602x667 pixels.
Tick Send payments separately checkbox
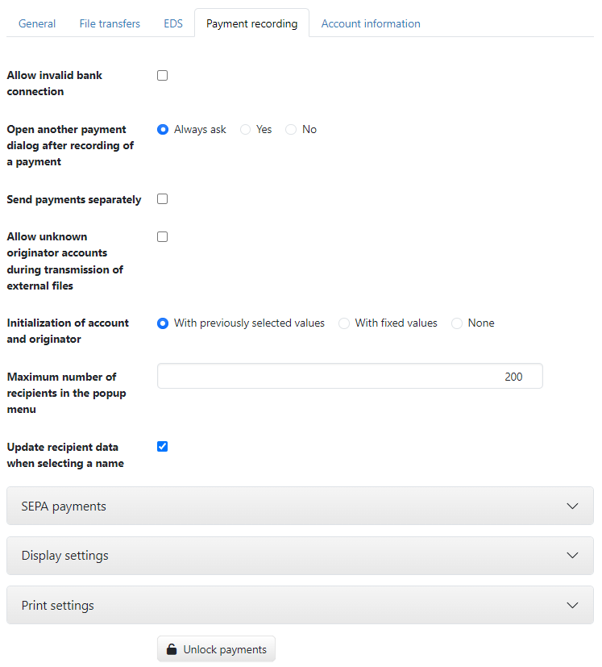pos(163,198)
